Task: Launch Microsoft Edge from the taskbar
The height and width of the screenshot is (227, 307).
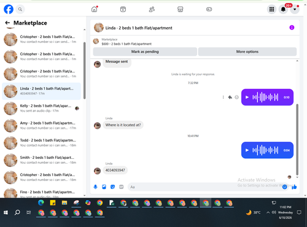Action: (41, 202)
